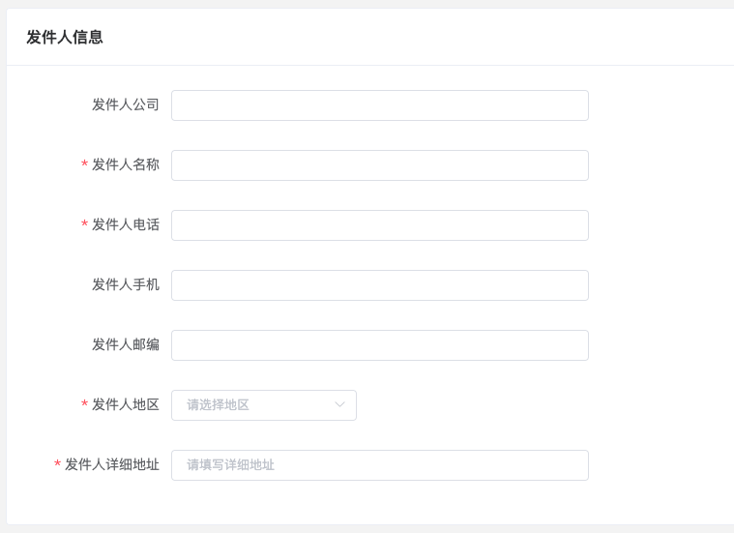Click the 发件人邮编 label

click(126, 344)
